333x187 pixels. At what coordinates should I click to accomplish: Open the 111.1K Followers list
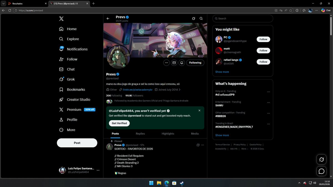point(134,96)
